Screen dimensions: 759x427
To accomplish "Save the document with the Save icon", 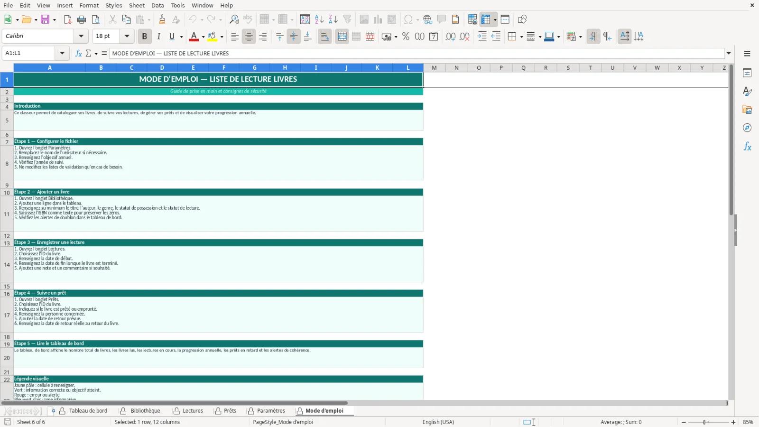I will pos(46,19).
